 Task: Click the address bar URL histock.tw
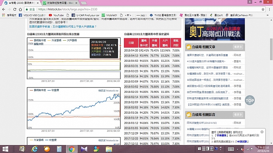(68, 9)
